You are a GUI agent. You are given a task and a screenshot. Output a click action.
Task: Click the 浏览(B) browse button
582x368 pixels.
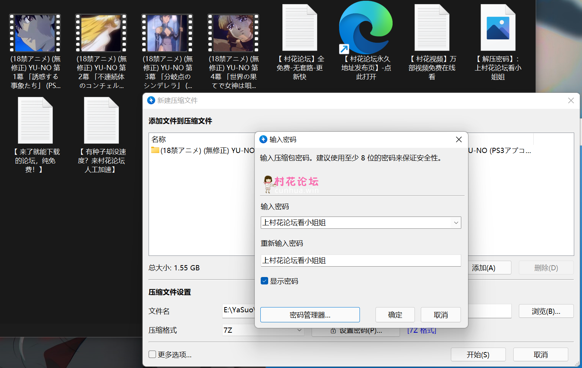click(546, 311)
